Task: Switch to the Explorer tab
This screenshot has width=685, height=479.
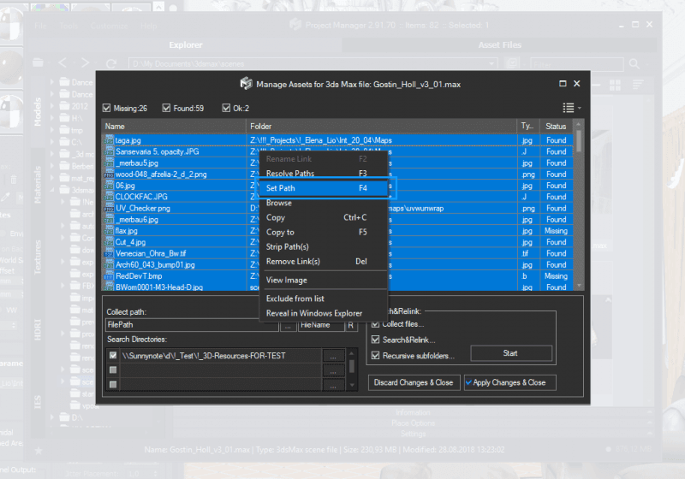Action: click(186, 45)
